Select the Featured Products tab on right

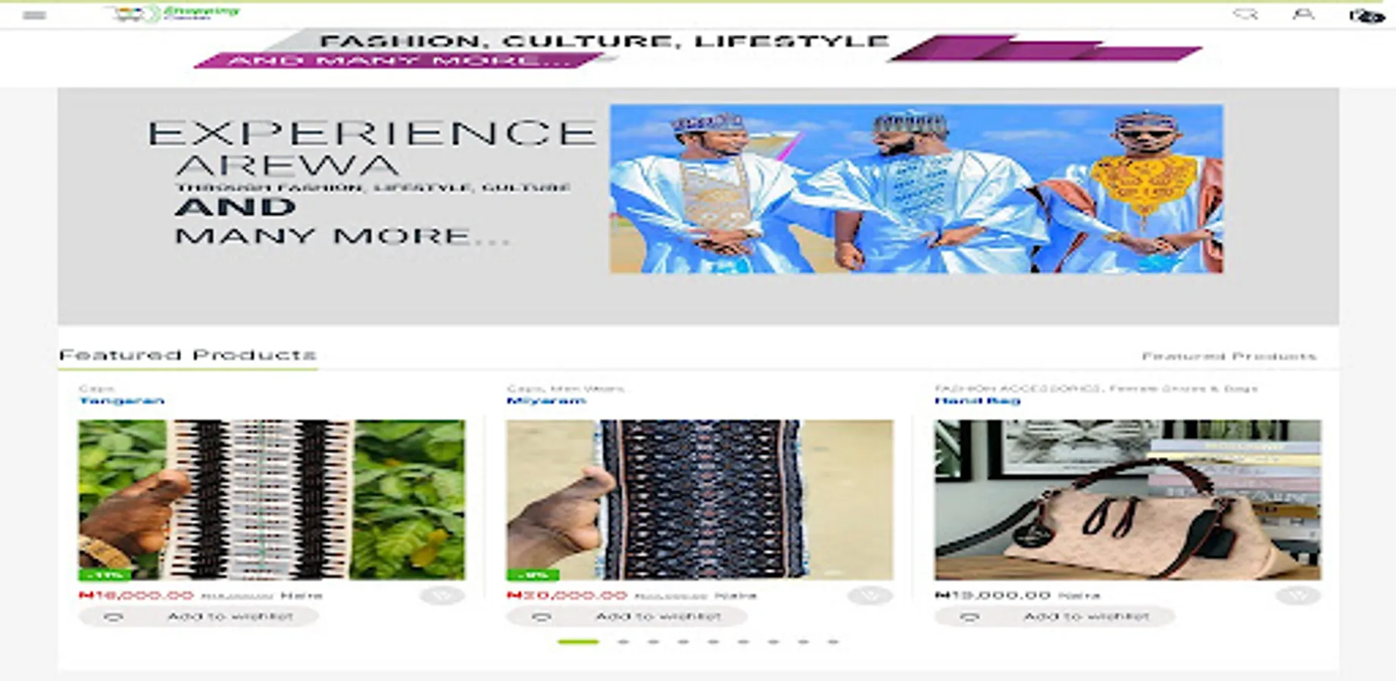(x=1229, y=356)
